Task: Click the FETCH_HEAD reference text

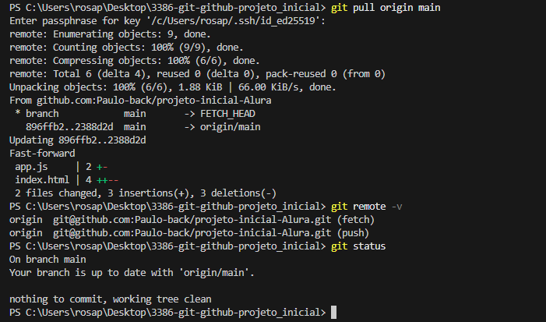Action: (x=227, y=114)
